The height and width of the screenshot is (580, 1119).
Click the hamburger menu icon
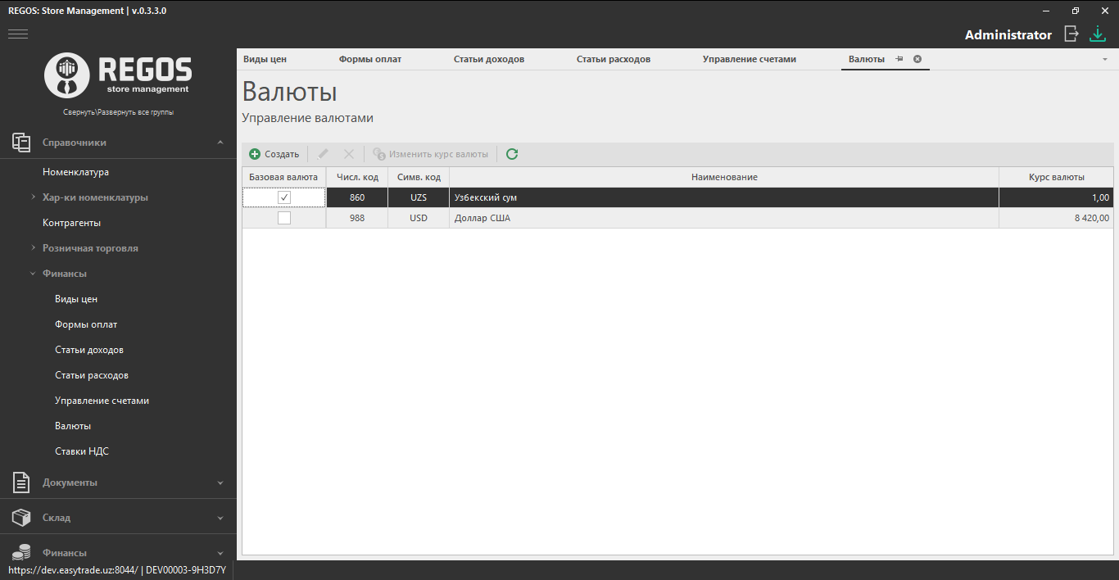point(18,34)
